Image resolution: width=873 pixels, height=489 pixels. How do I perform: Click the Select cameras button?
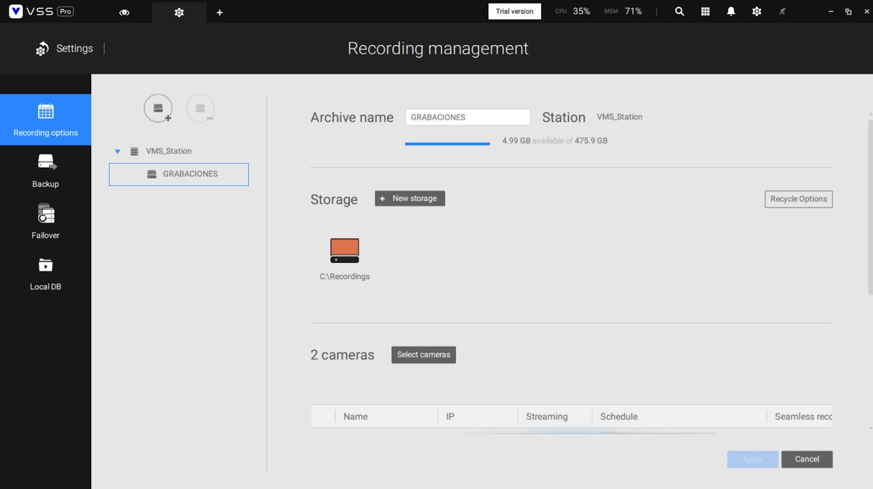[423, 355]
